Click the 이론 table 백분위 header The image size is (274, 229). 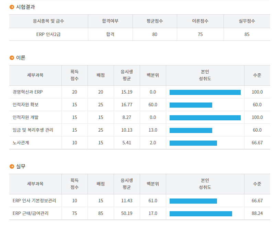[x=153, y=75]
